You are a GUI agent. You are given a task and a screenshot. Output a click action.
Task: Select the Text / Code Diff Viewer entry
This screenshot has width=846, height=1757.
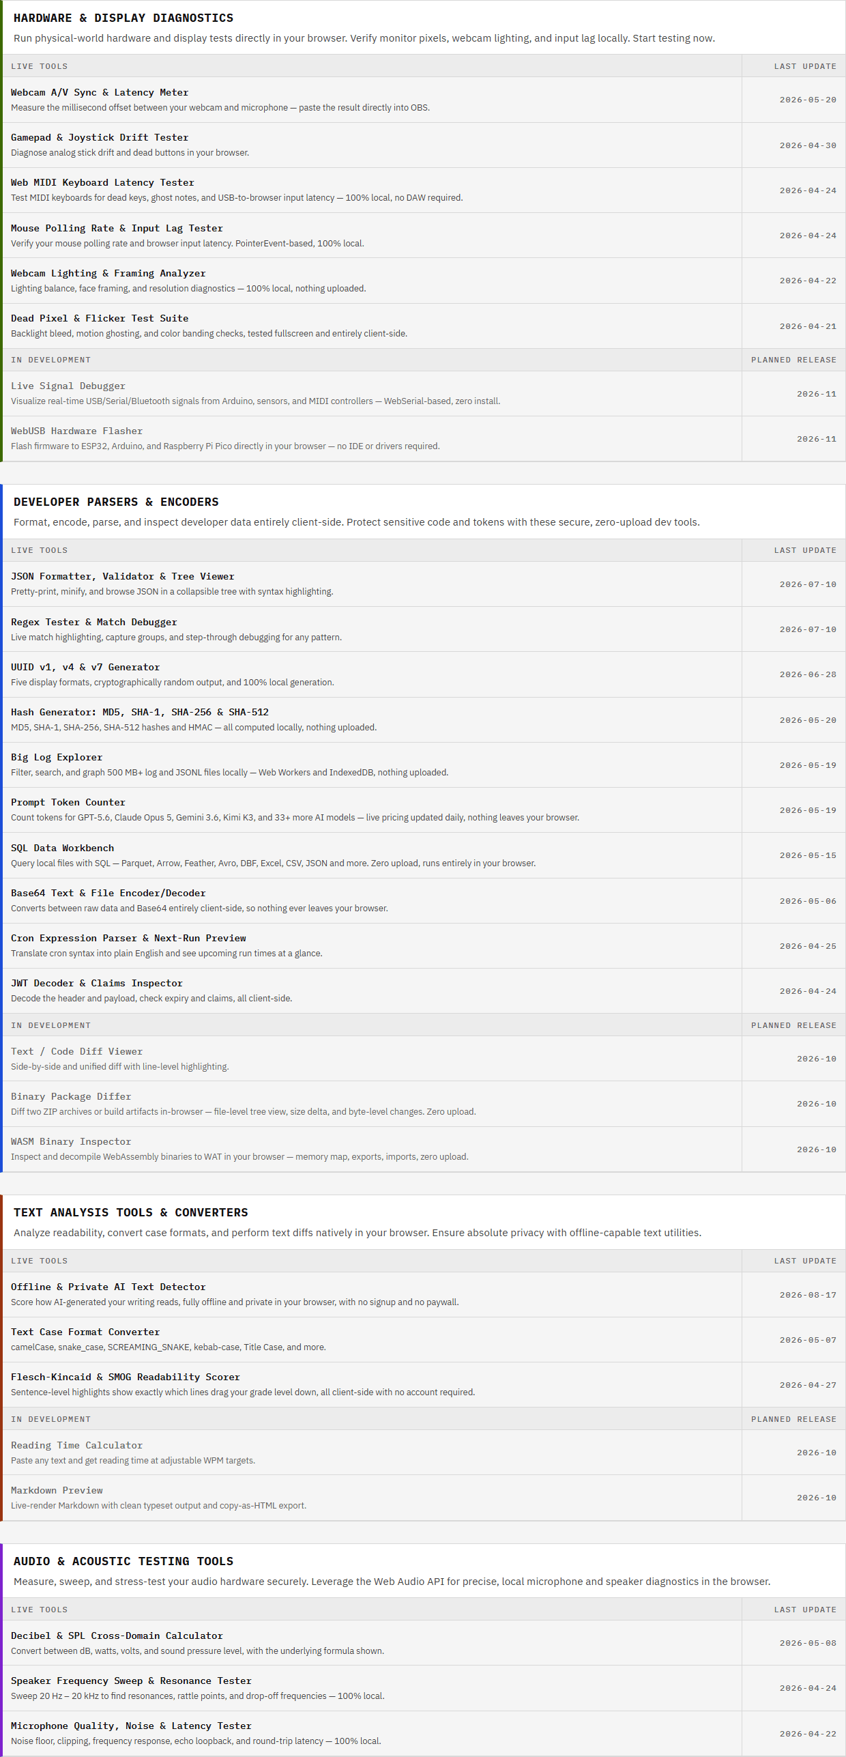[x=76, y=1052]
